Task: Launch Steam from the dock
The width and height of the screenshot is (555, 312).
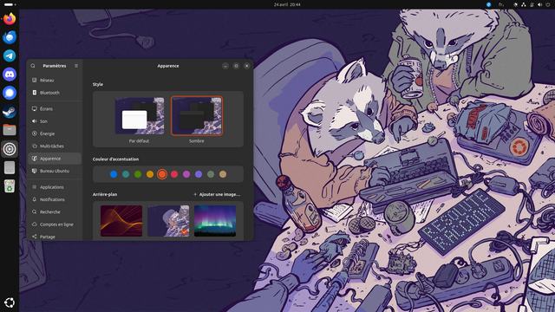Action: pyautogui.click(x=10, y=112)
